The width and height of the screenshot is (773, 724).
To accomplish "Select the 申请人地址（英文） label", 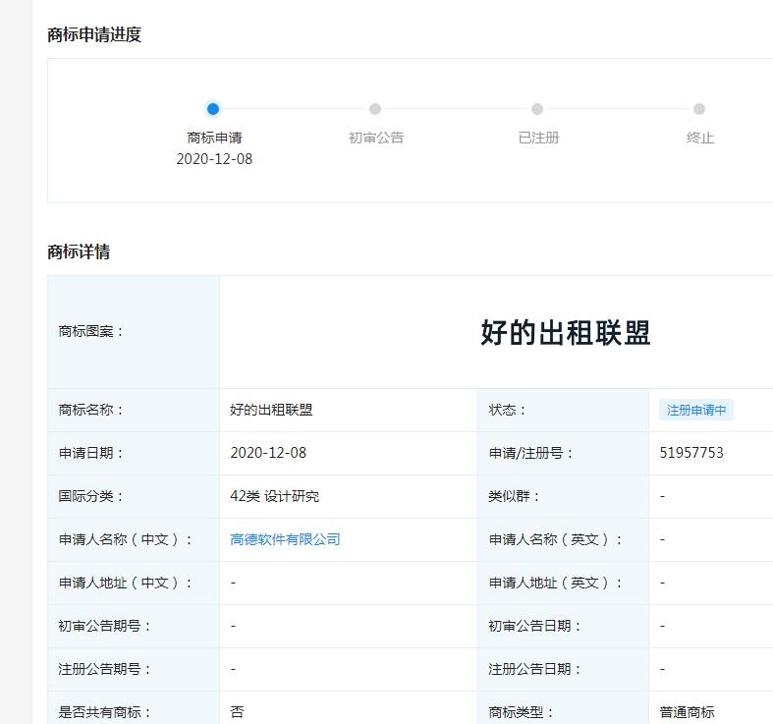I will 556,583.
